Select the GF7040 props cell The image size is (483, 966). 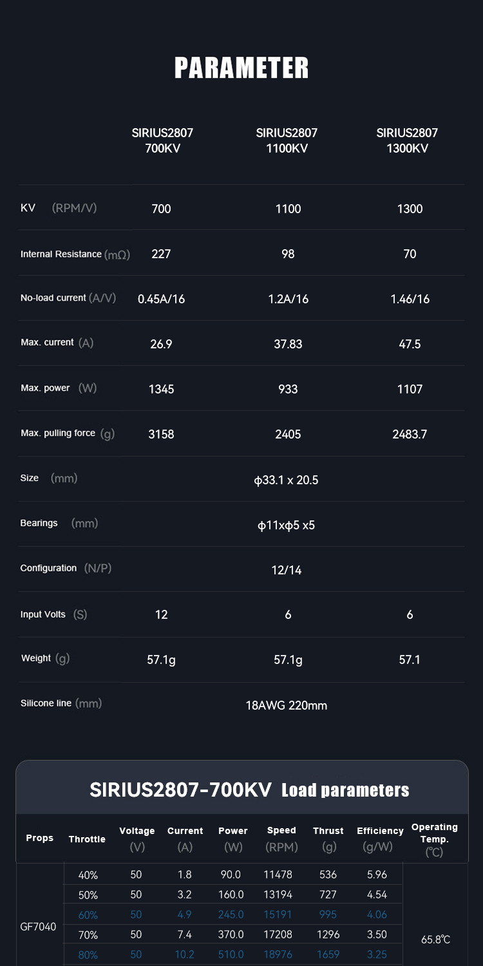coord(39,927)
